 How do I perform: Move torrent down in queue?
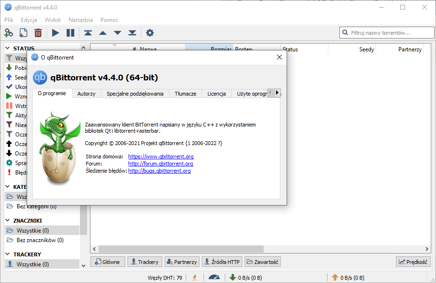click(x=118, y=33)
